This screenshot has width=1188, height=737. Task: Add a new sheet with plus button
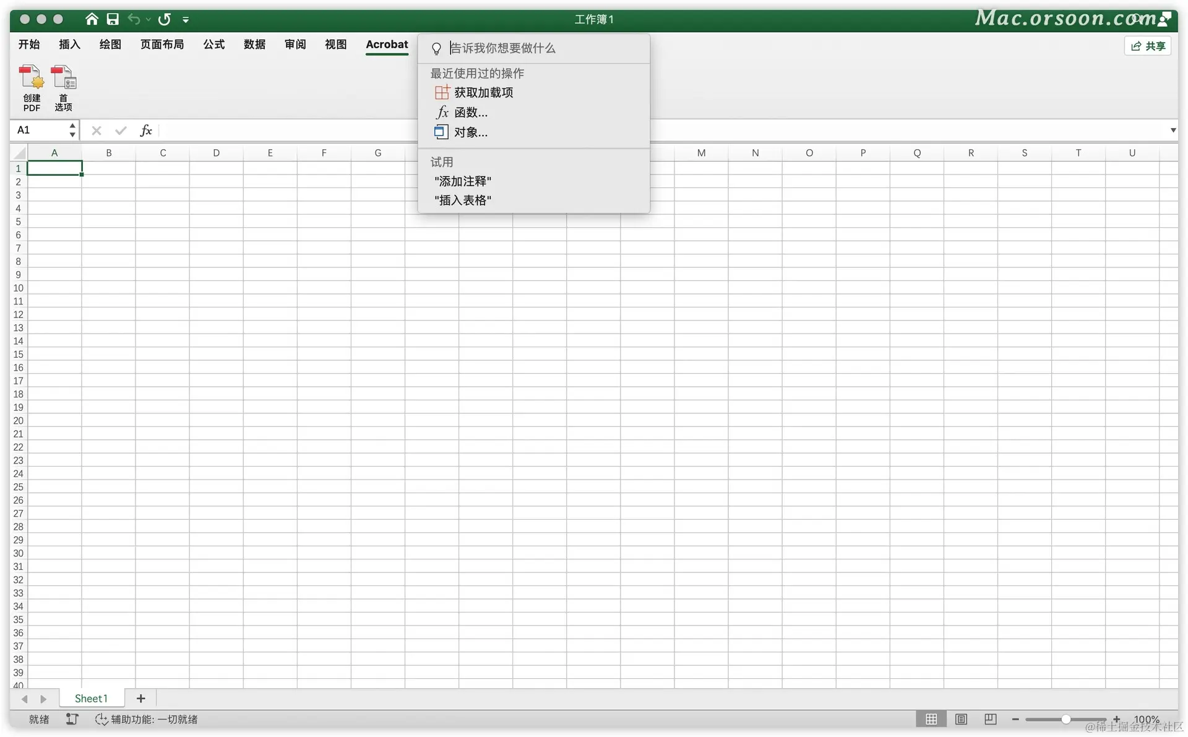point(141,699)
